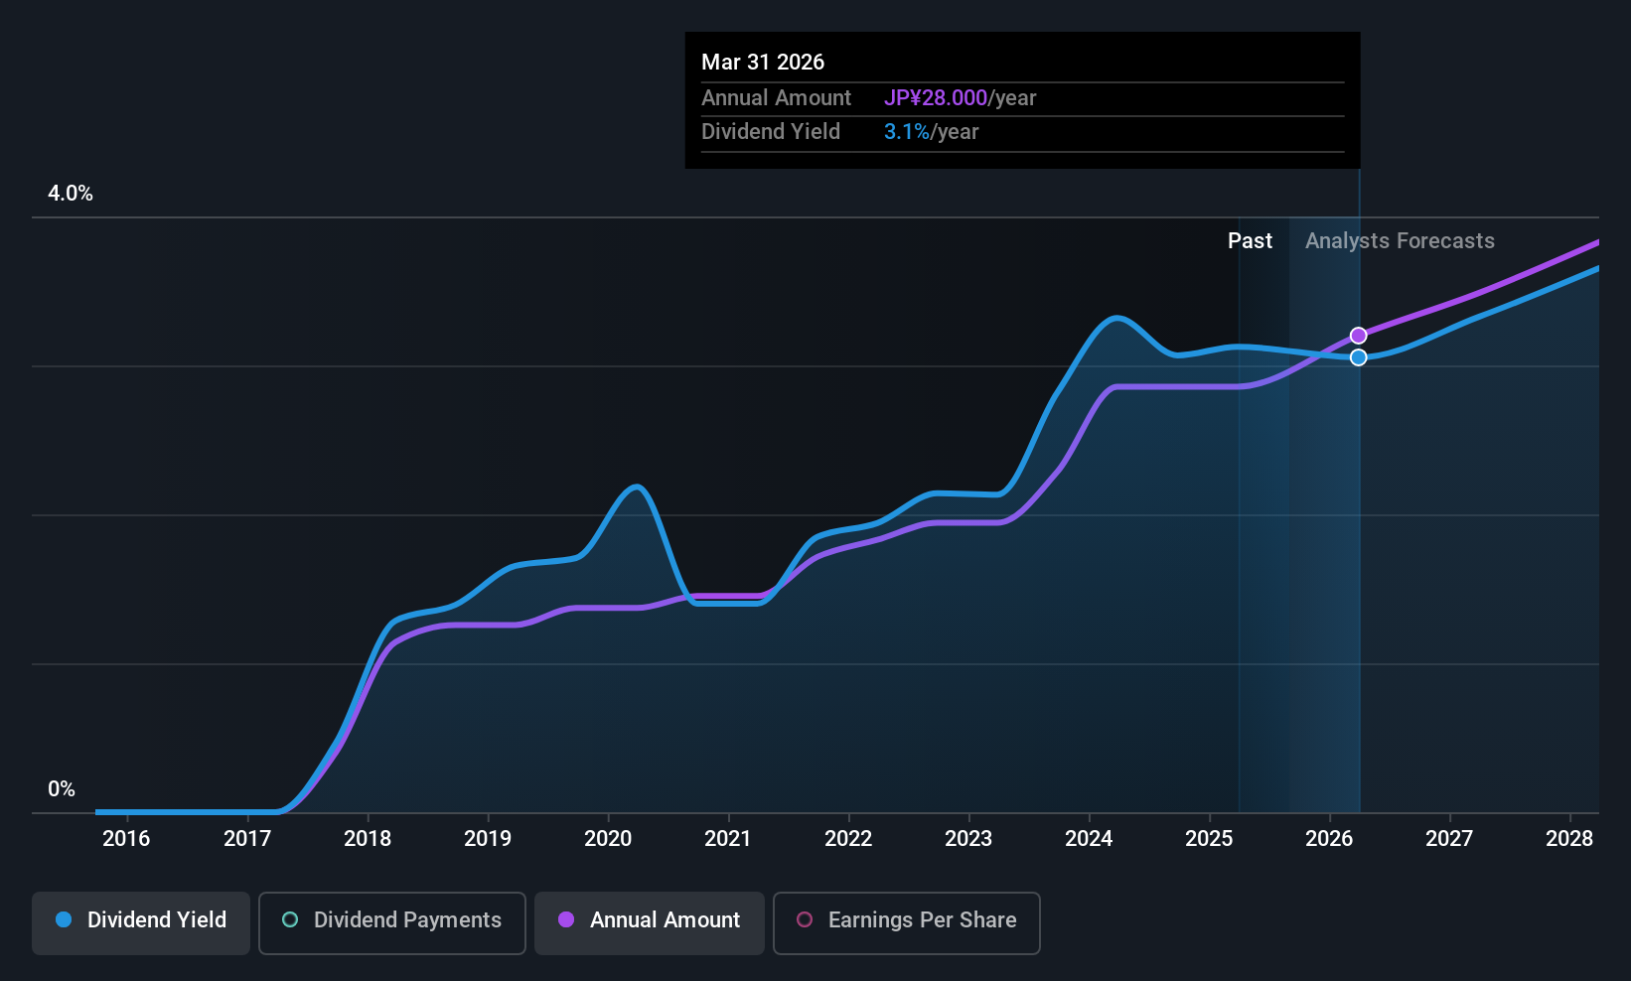Viewport: 1631px width, 981px height.
Task: Click the 2026 x-axis label
Action: click(x=1329, y=839)
